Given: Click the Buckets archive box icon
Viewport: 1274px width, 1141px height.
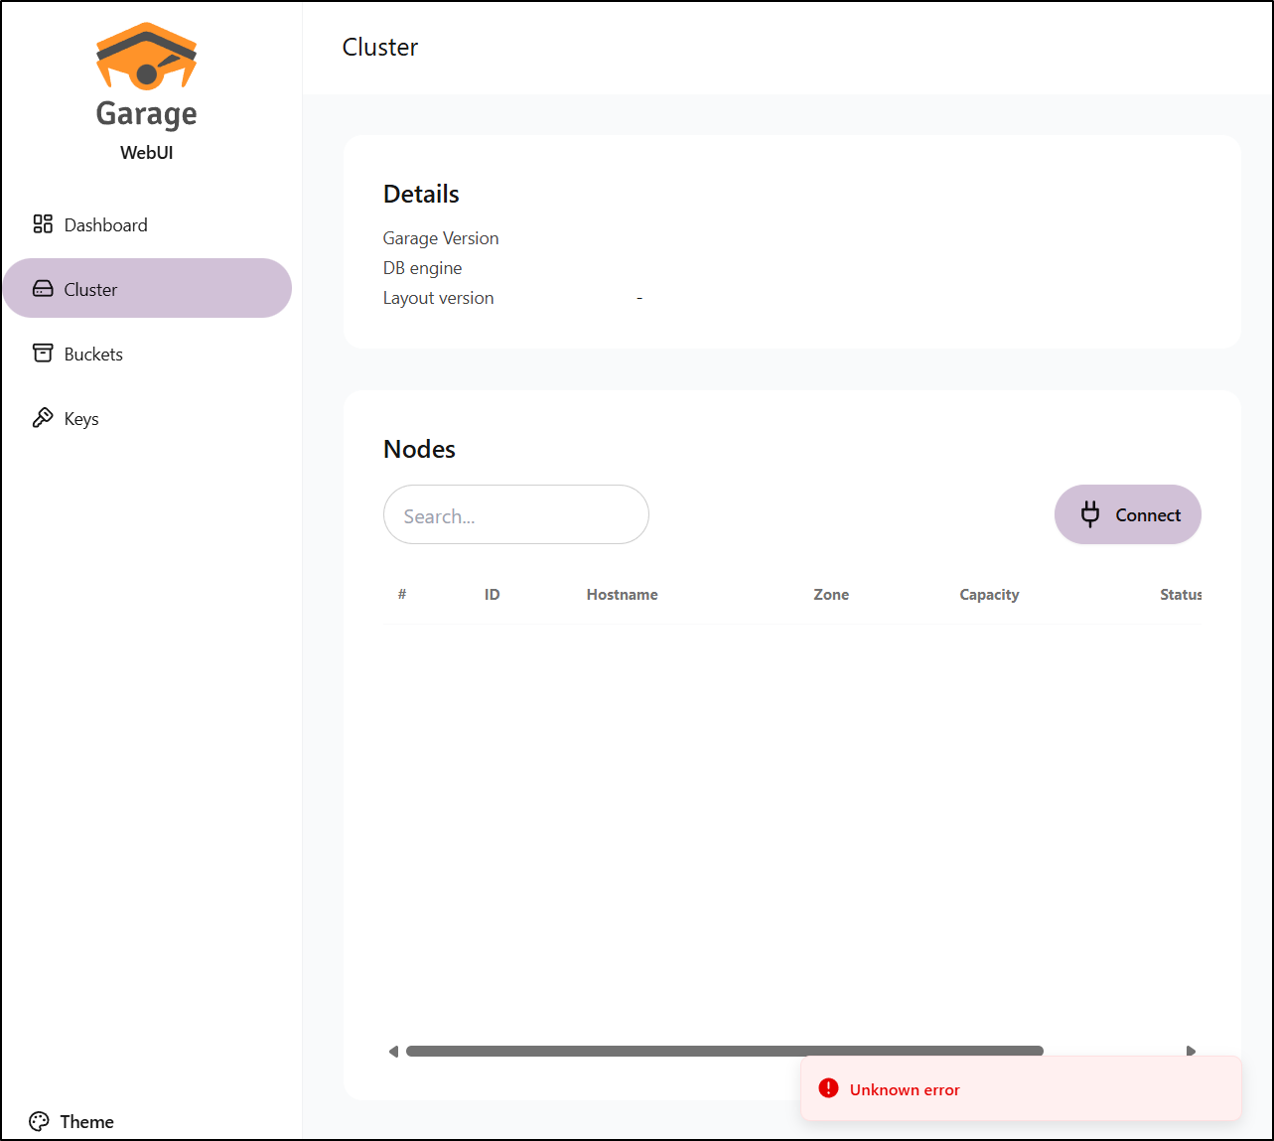Looking at the screenshot, I should pyautogui.click(x=43, y=354).
